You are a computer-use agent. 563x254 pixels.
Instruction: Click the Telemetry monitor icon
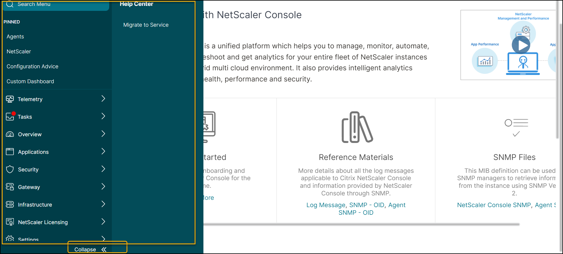point(10,99)
